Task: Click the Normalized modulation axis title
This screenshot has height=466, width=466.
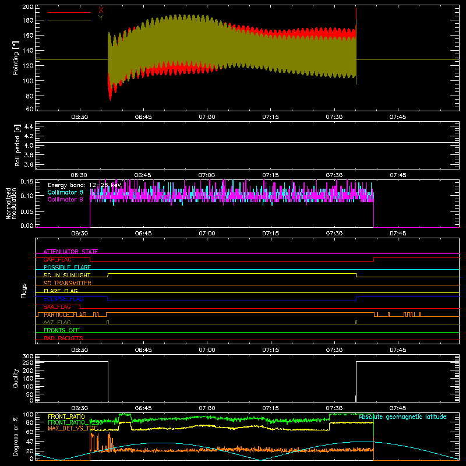Action: click(x=11, y=203)
